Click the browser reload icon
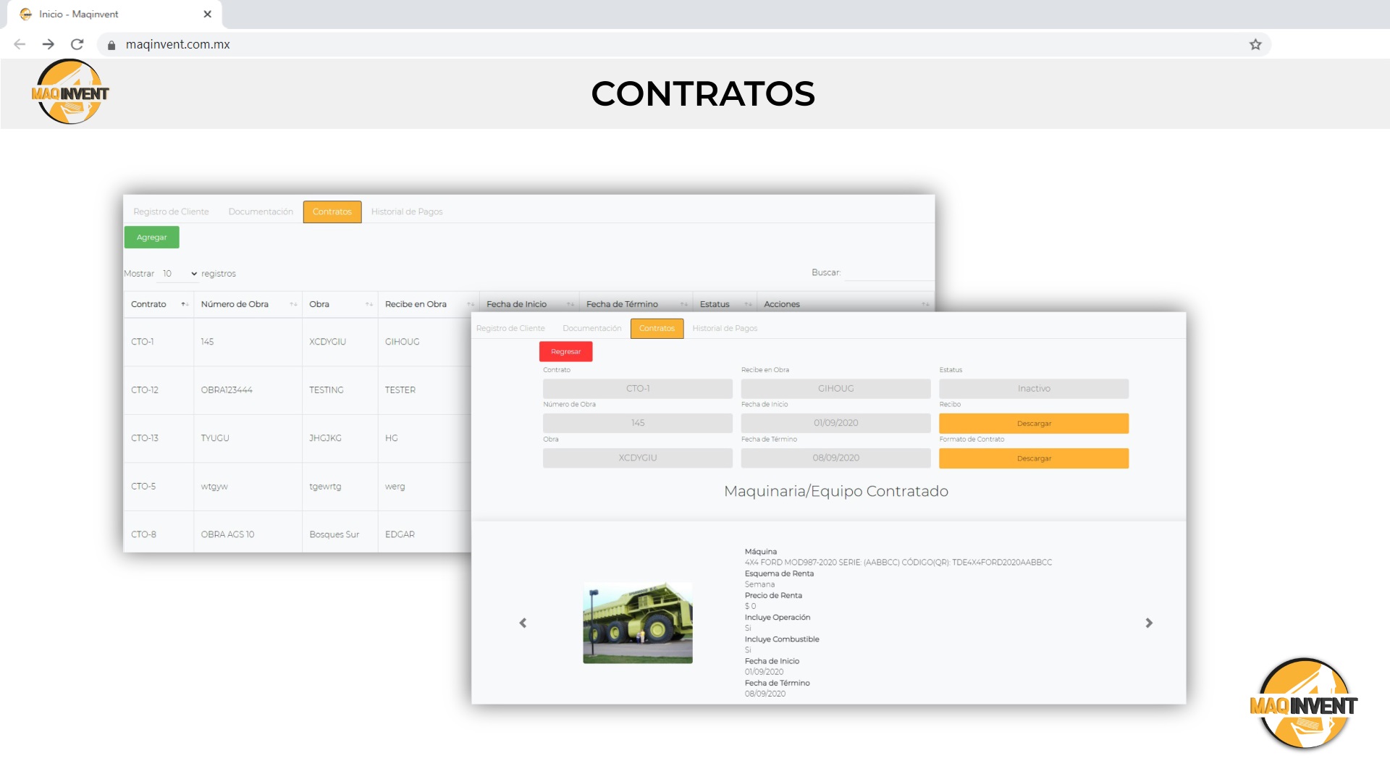Viewport: 1390px width, 782px height. pyautogui.click(x=77, y=44)
